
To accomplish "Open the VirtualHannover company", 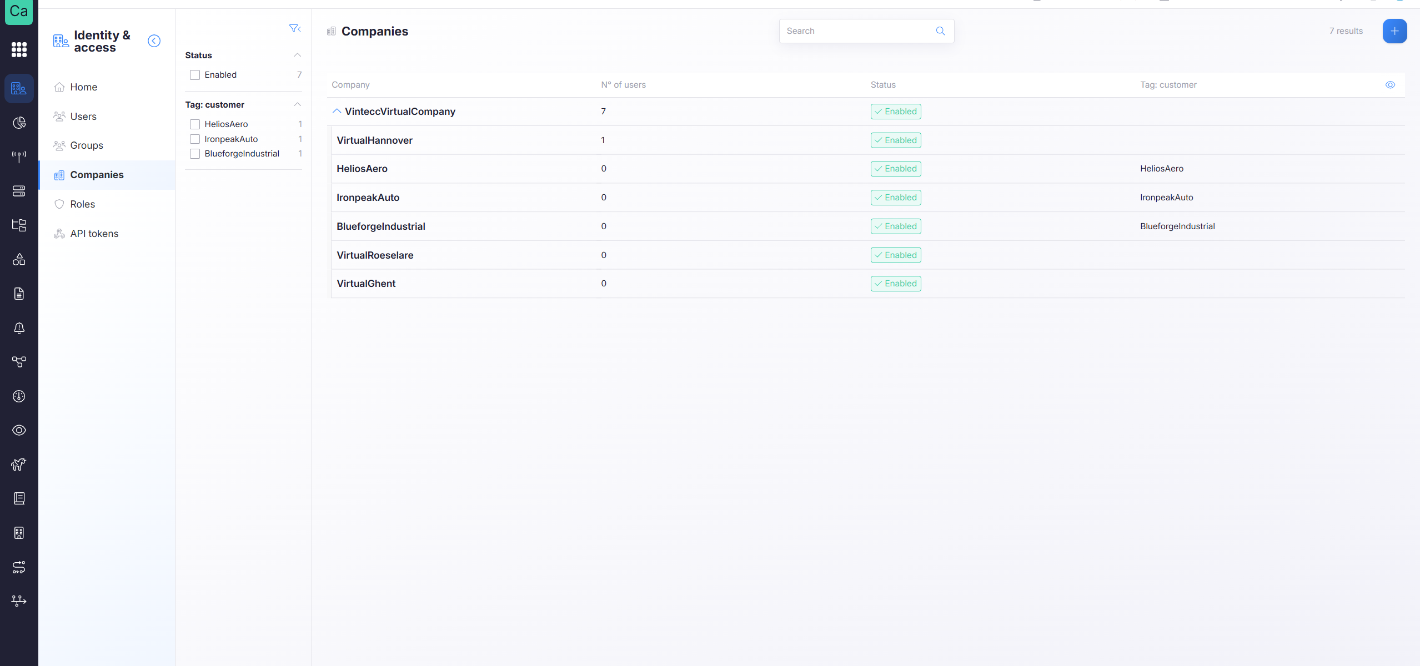I will [x=374, y=140].
